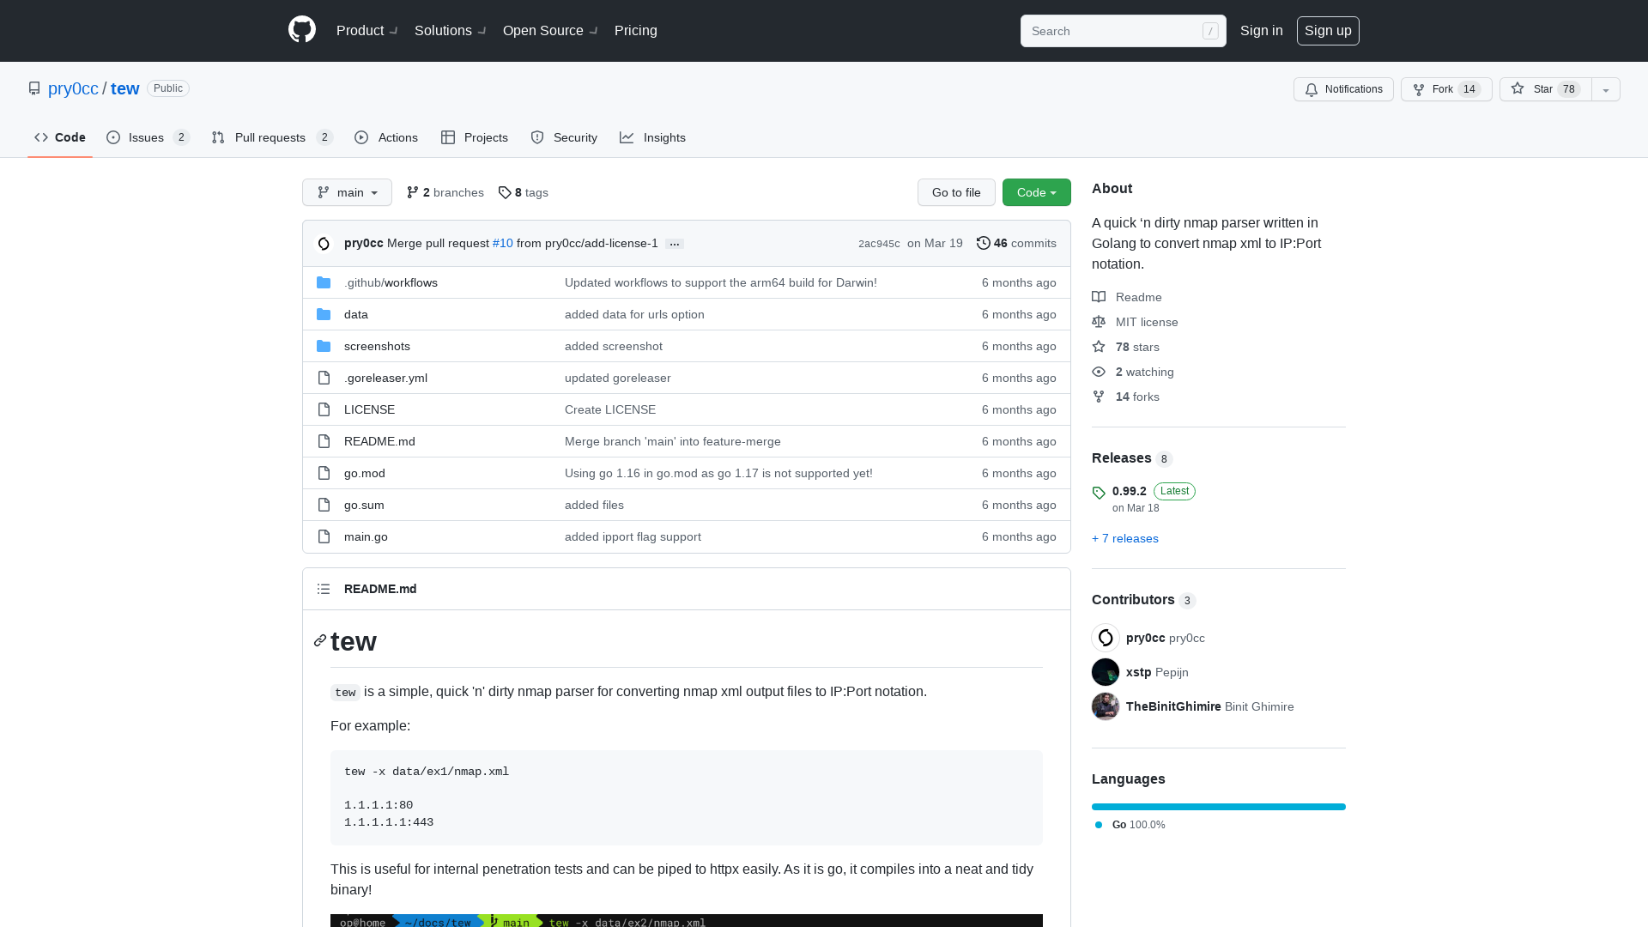This screenshot has height=927, width=1648.
Task: Open the green Code dropdown
Action: pos(1037,192)
